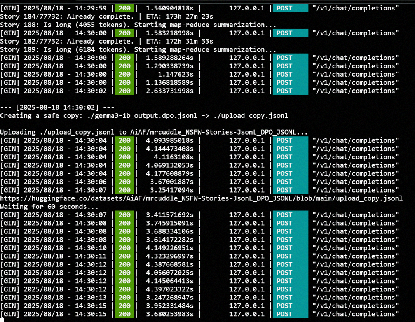Click the latency value 4.387668581s

pos(170,264)
